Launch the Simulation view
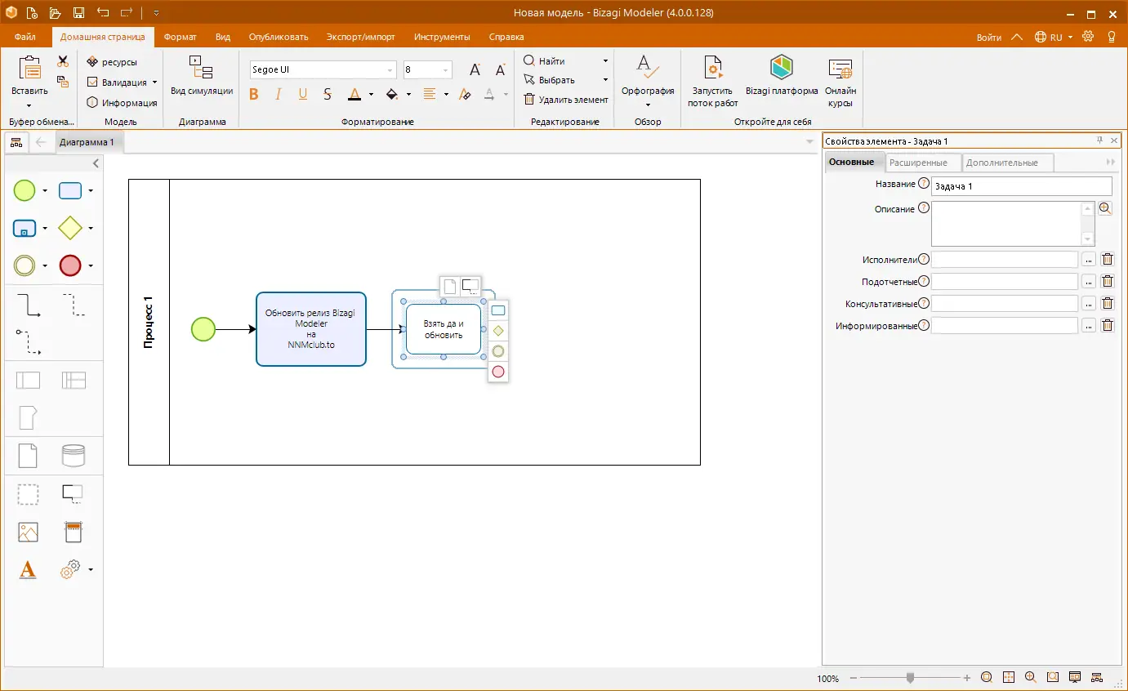 pos(201,76)
